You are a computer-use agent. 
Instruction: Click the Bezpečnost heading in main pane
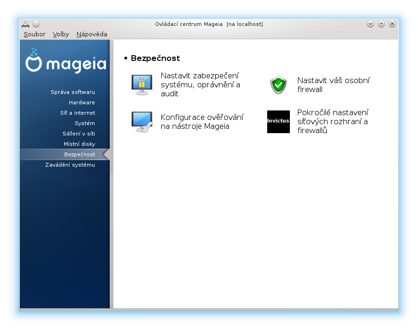click(x=155, y=58)
